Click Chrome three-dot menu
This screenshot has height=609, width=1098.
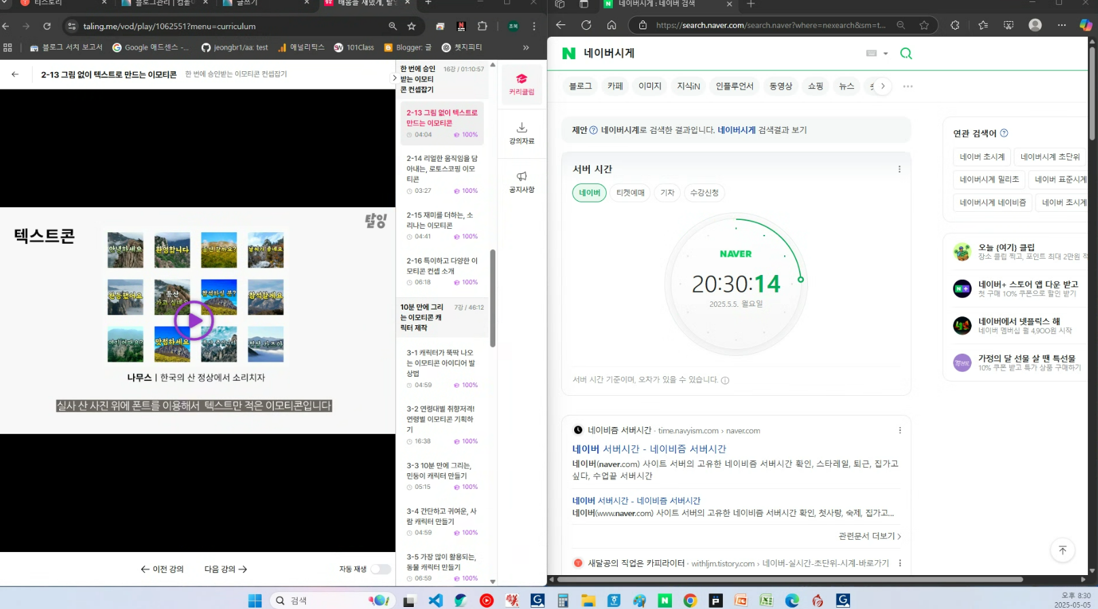[x=534, y=26]
